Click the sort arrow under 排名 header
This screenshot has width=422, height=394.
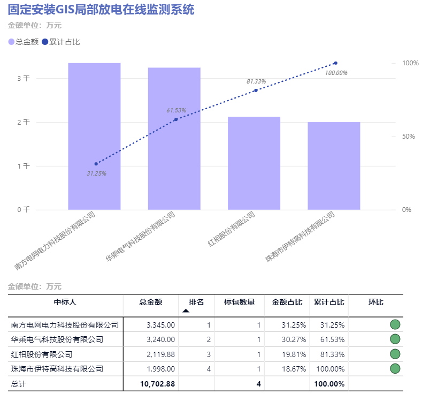click(186, 311)
